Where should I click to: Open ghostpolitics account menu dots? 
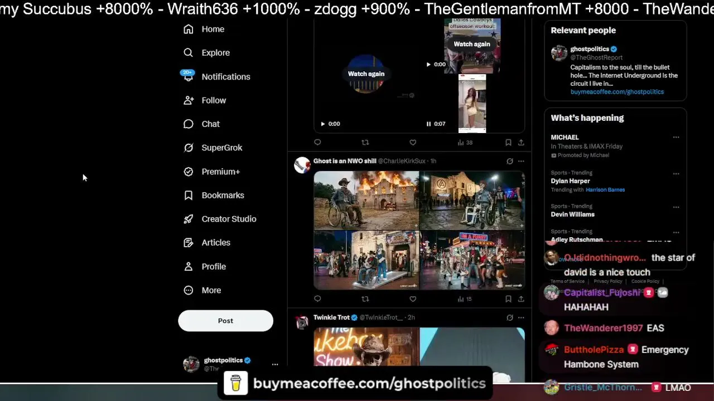275,364
